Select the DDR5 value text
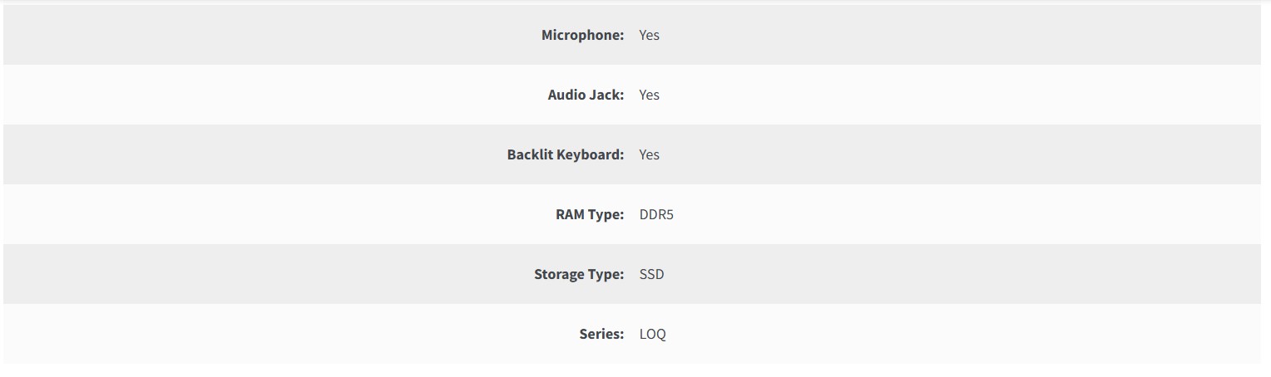1271x377 pixels. pyautogui.click(x=656, y=214)
